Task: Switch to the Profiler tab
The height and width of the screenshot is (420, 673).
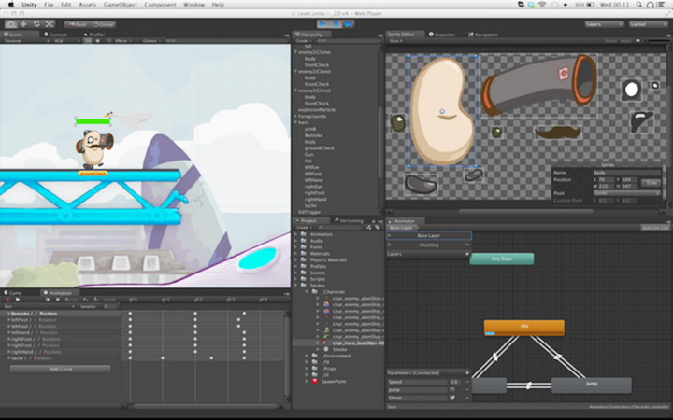Action: 94,35
